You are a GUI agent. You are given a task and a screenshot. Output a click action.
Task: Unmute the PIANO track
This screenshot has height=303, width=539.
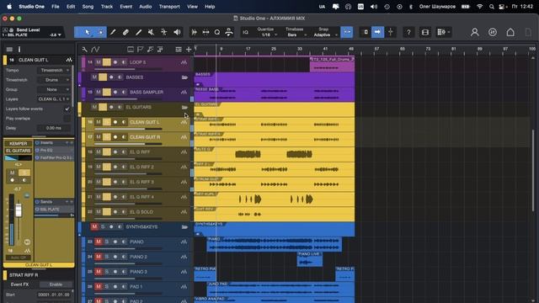99,242
